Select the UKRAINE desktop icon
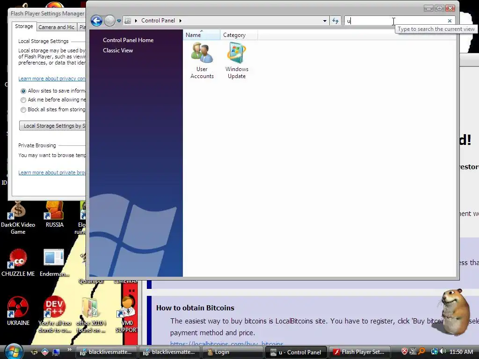479x359 pixels. tap(18, 311)
